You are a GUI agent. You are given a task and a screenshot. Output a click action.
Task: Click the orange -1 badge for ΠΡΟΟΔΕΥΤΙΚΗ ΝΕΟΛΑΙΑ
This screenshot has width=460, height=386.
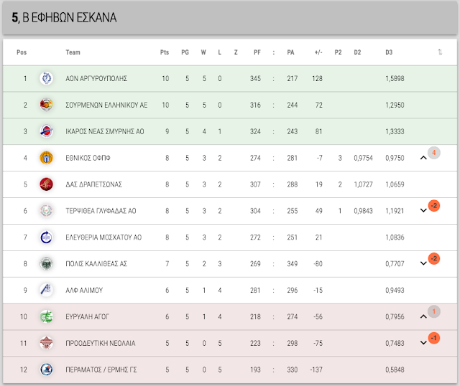pos(434,338)
